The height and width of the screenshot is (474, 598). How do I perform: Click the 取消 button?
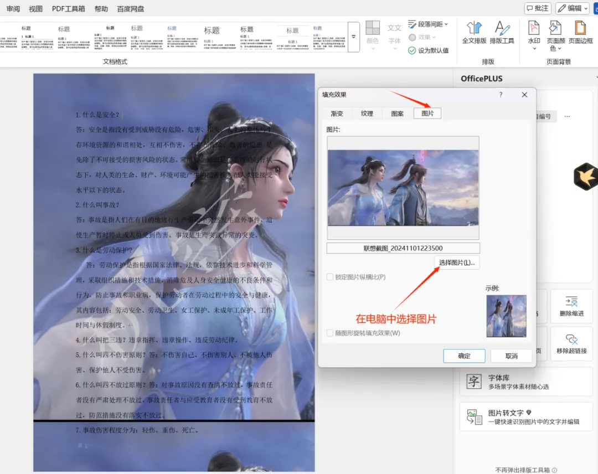511,356
